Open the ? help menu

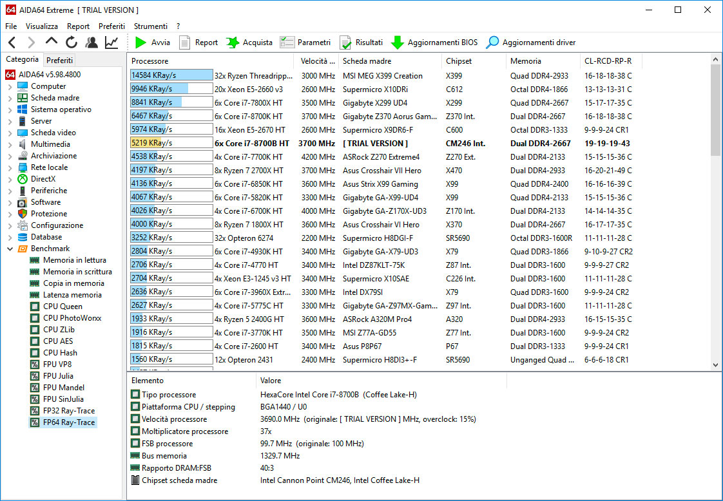coord(178,26)
